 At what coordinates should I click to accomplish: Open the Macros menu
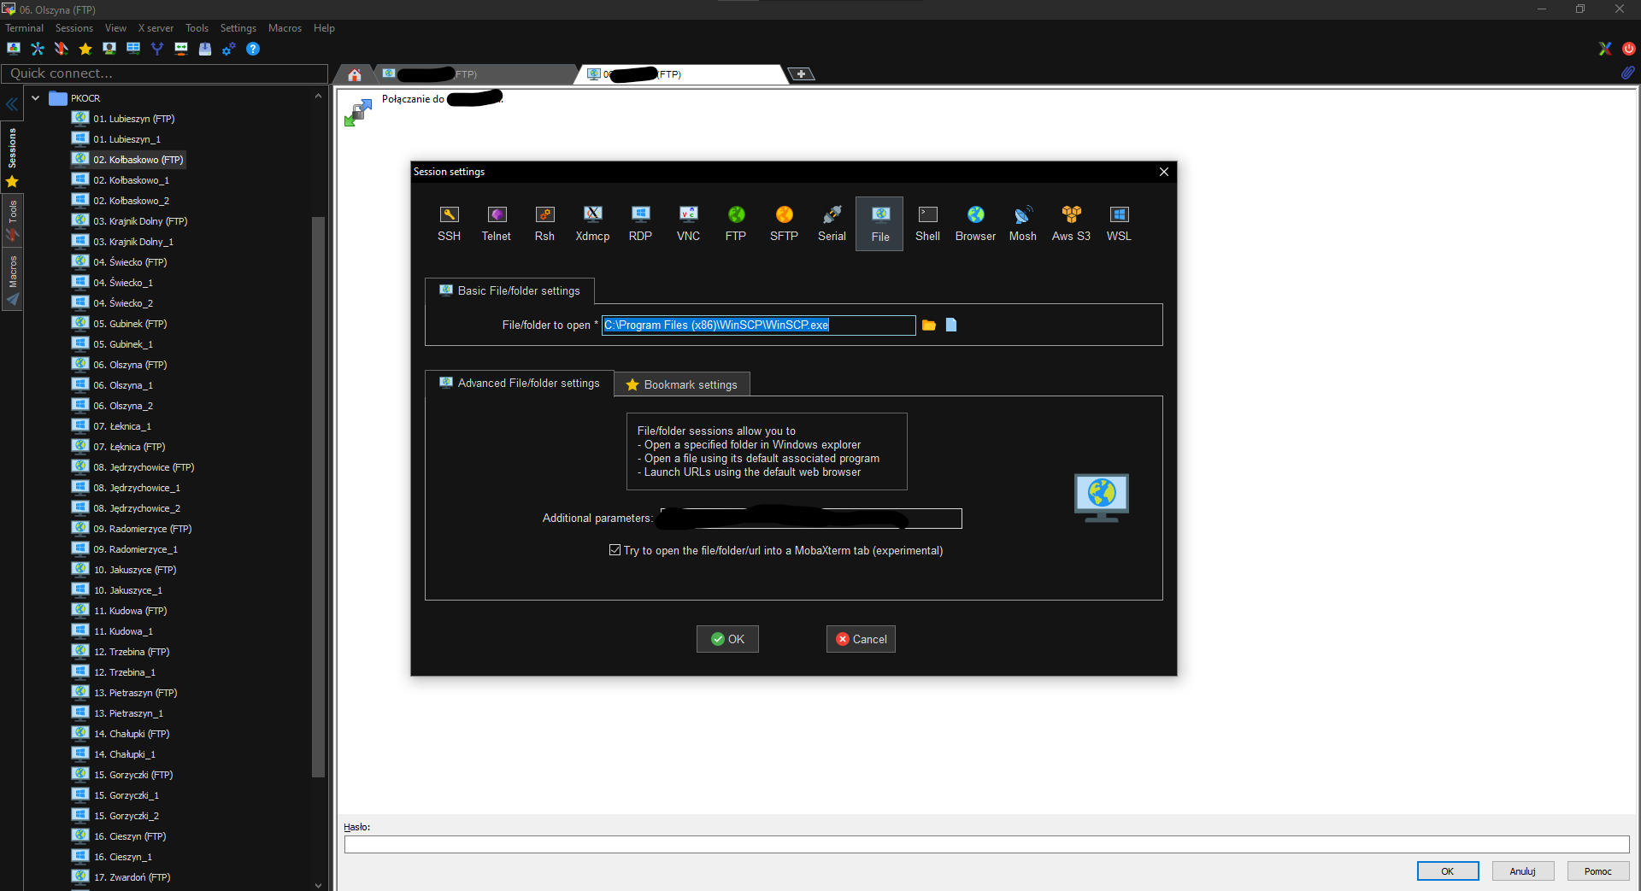click(x=285, y=28)
